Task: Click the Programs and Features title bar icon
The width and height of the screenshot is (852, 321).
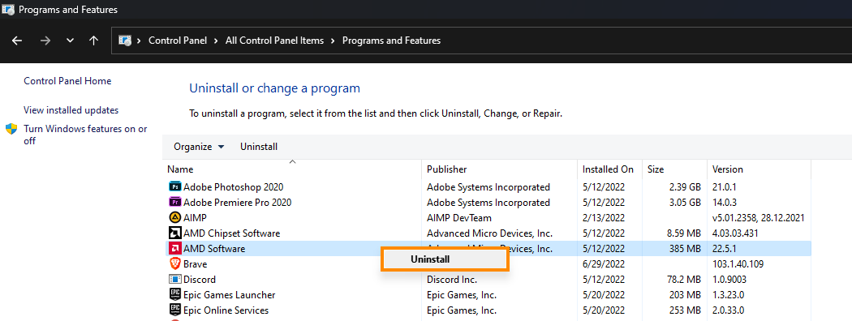Action: coord(7,9)
